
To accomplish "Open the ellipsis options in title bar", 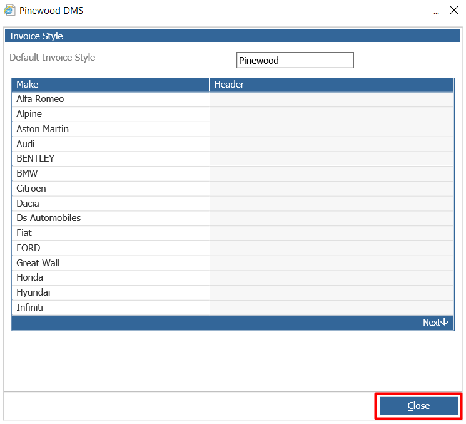I will 436,12.
